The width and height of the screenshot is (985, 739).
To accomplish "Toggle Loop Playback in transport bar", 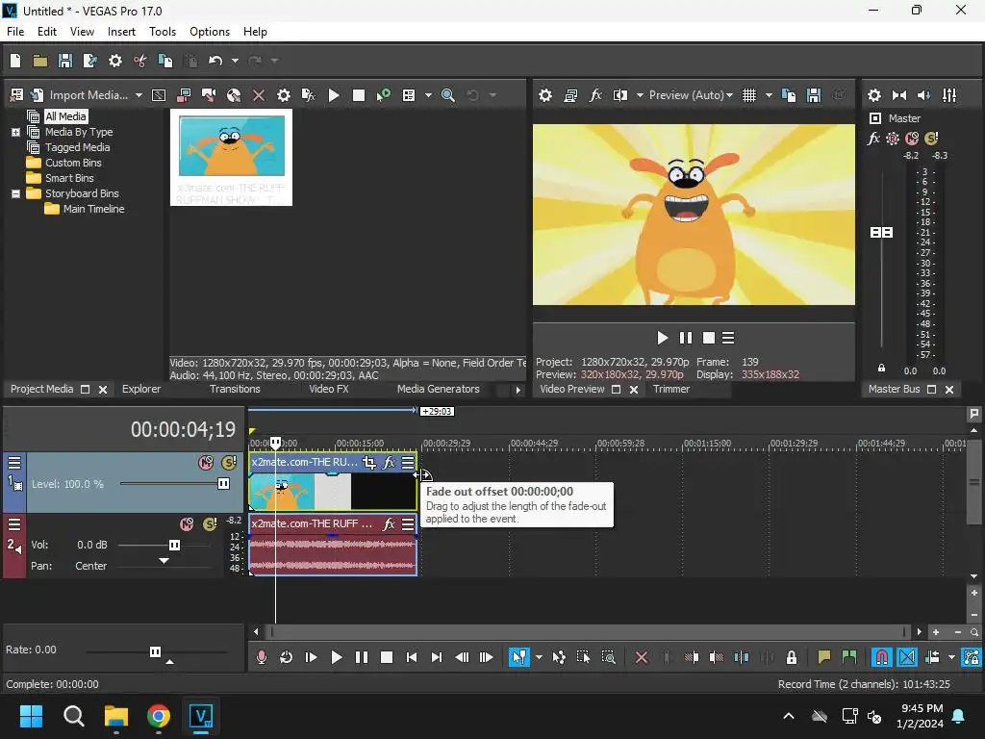I will [286, 657].
